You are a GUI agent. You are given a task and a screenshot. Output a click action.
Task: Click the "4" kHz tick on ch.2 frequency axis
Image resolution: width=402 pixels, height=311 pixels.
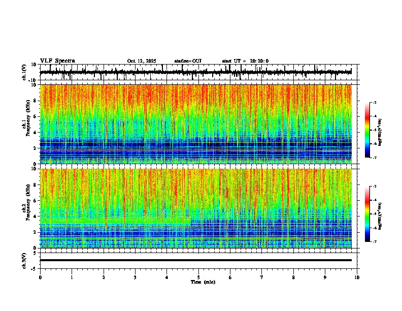36,216
